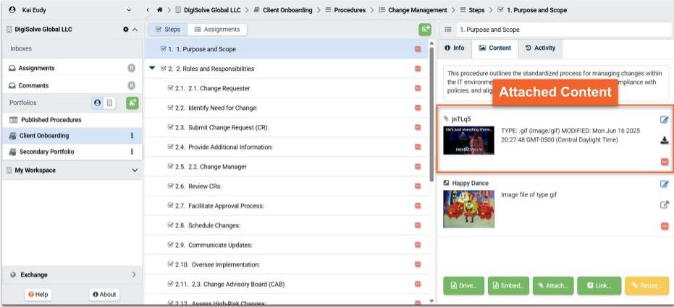Remove the Happy Dance content
This screenshot has width=674, height=307.
coord(665,226)
